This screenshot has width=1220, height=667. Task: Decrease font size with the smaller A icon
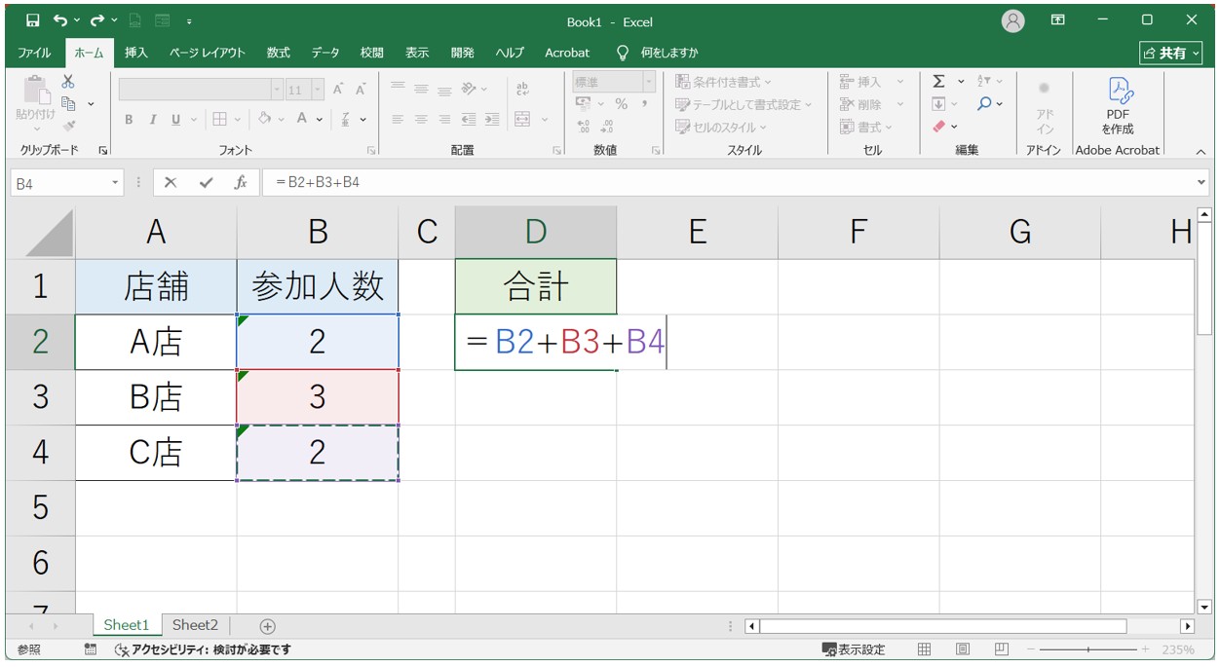360,90
